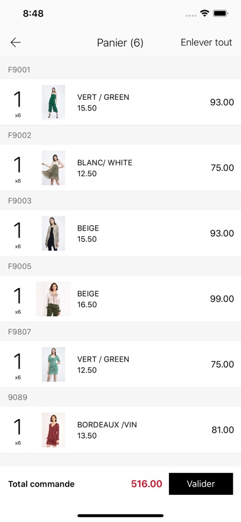Open the F9807 green floral dress thumbnail
The height and width of the screenshot is (522, 241).
point(53,365)
